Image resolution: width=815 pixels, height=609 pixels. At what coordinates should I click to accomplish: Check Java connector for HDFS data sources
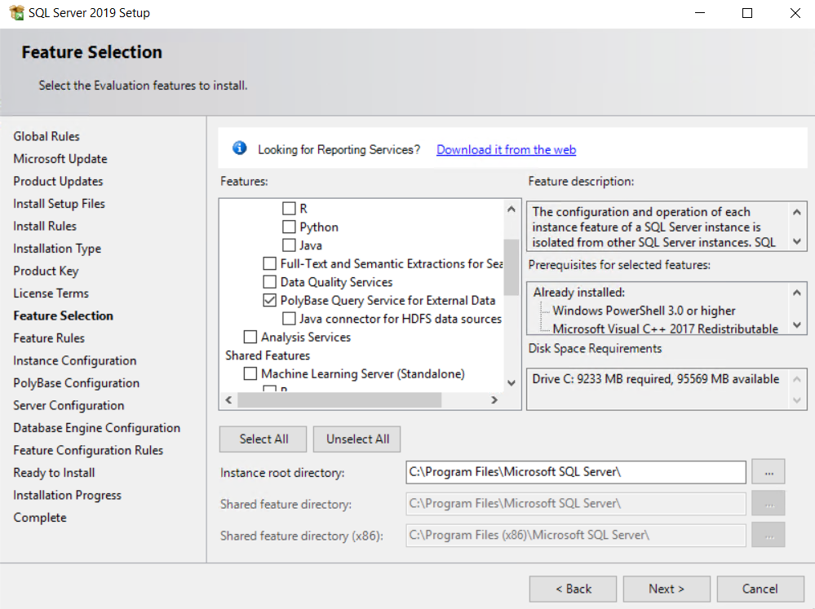coord(289,319)
